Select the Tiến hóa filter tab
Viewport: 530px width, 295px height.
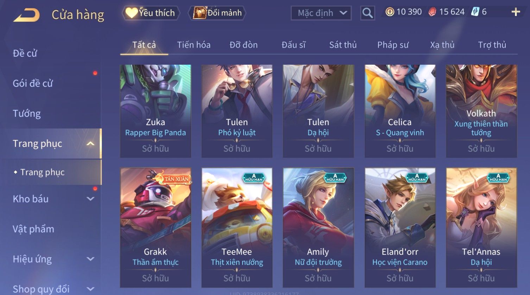coord(194,45)
